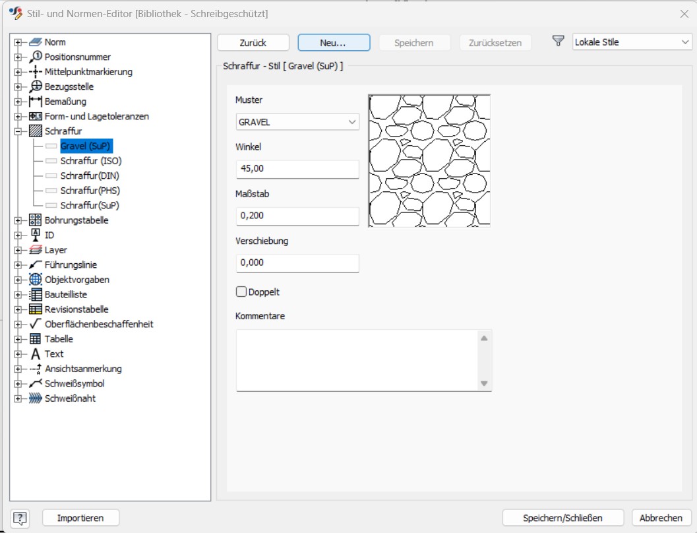Viewport: 697px width, 533px height.
Task: Select the Schraffur(PHS) style
Action: [x=90, y=190]
